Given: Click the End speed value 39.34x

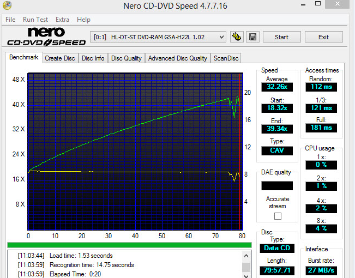Looking at the screenshot, I should [277, 129].
